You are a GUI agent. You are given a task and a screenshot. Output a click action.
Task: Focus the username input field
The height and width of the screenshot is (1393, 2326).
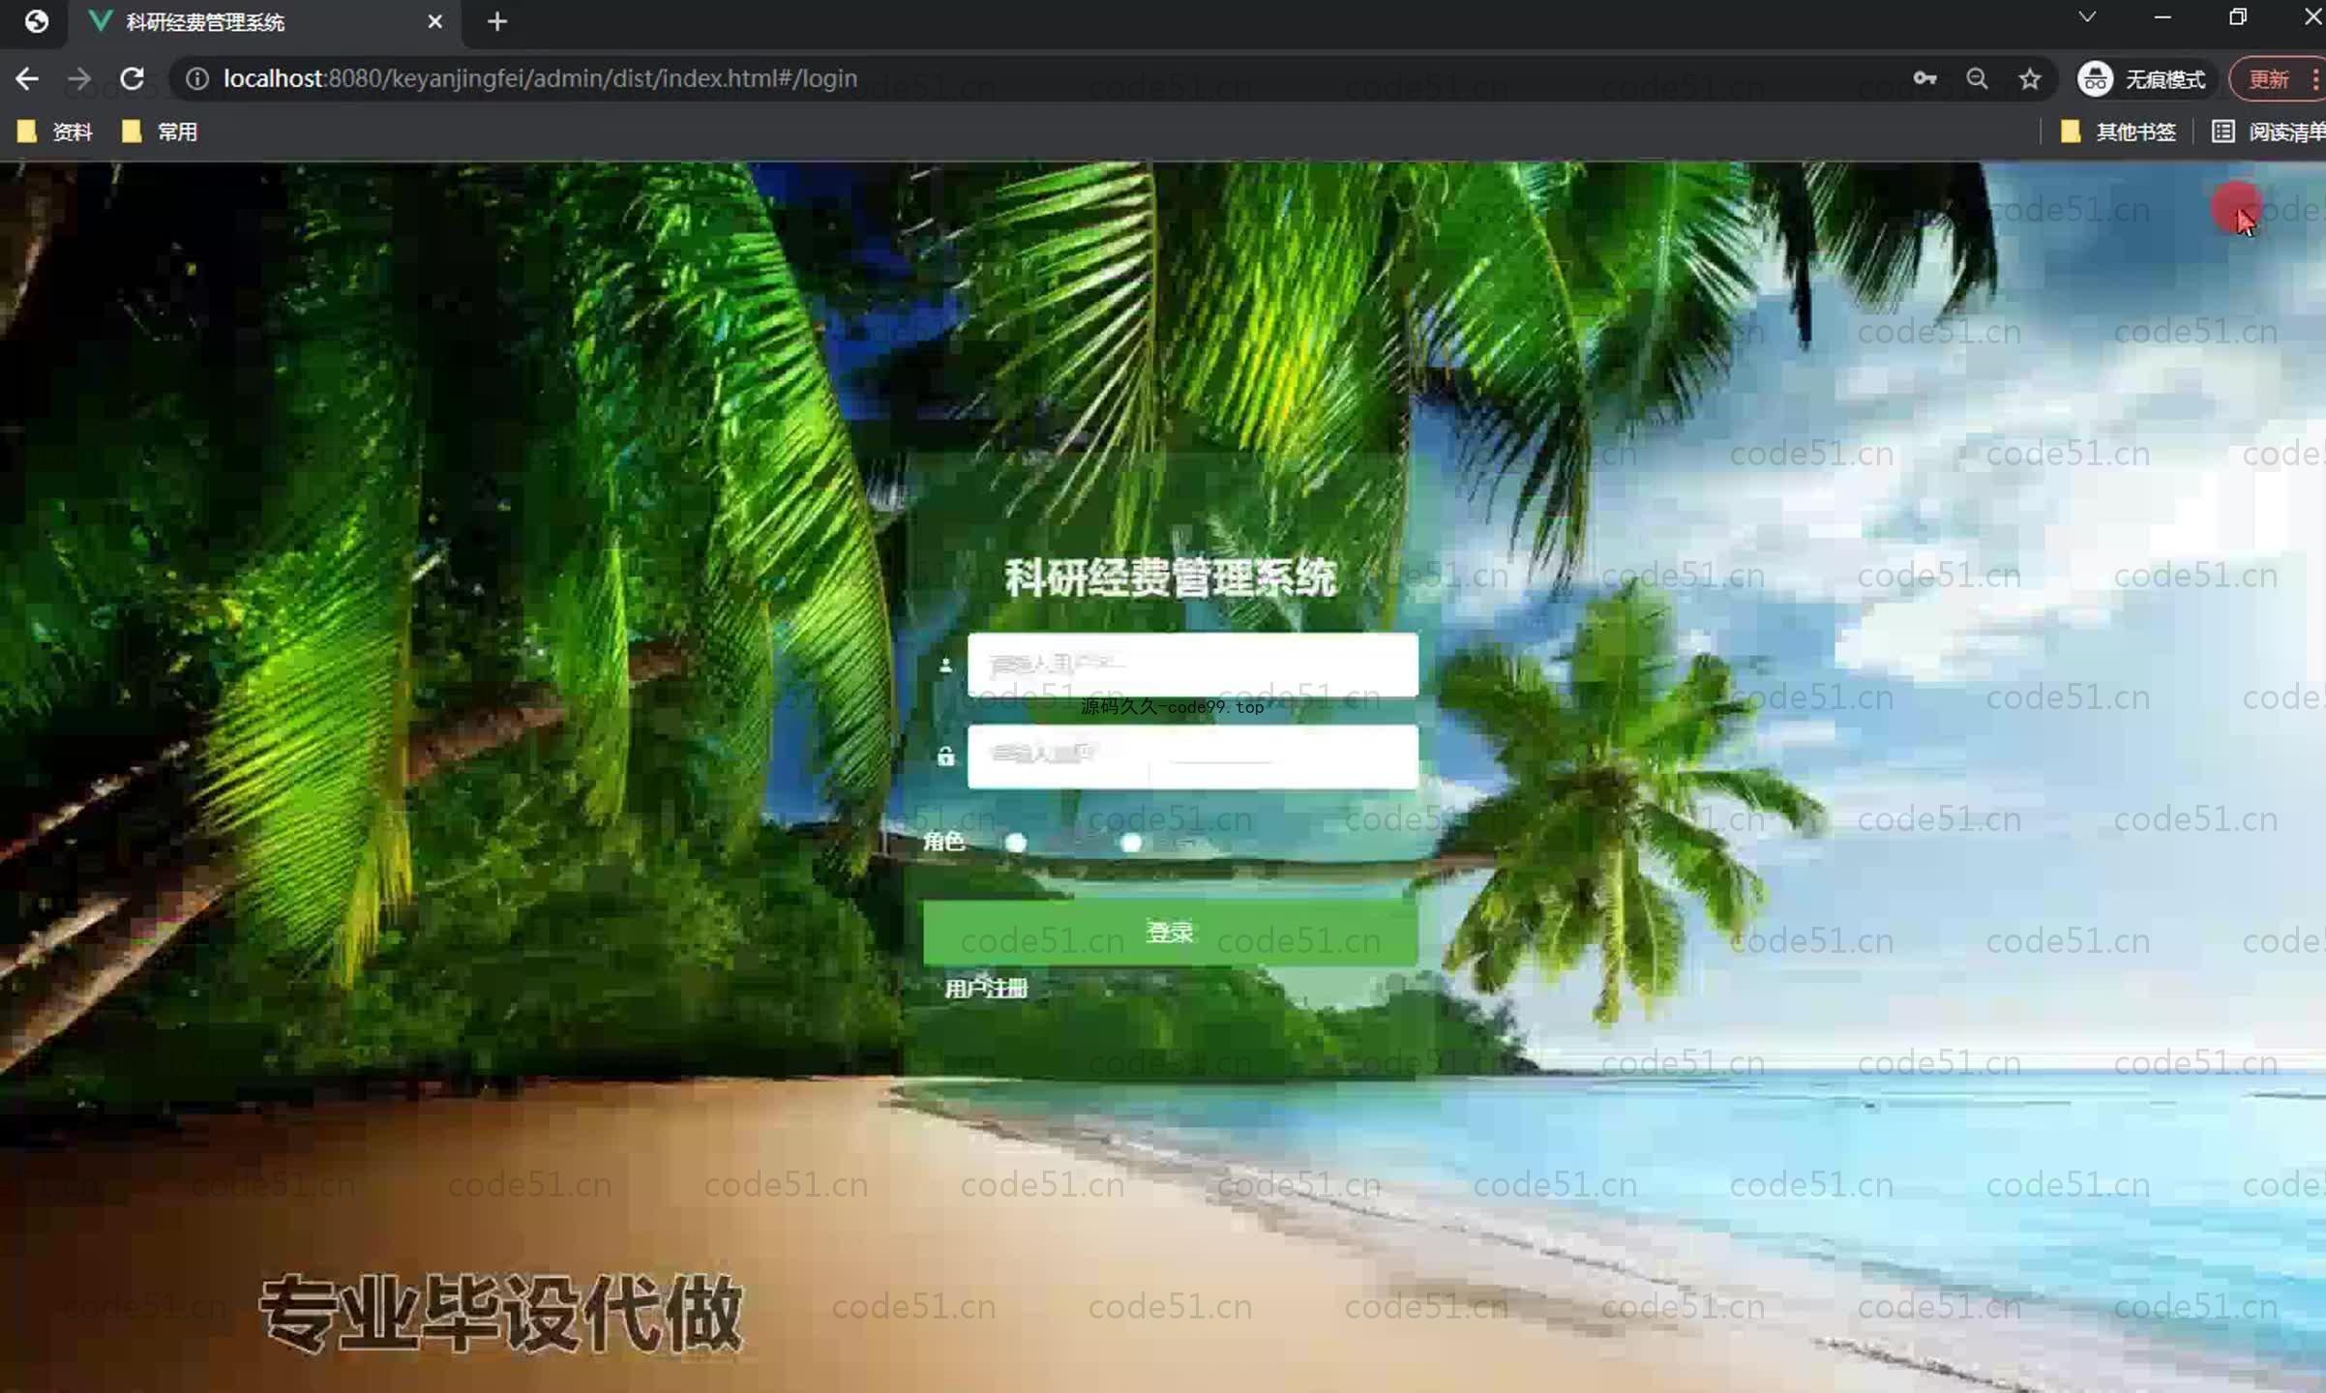coord(1192,665)
